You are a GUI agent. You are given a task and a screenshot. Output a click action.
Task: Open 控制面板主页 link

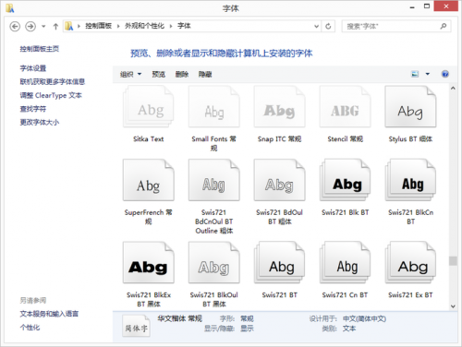click(x=40, y=49)
